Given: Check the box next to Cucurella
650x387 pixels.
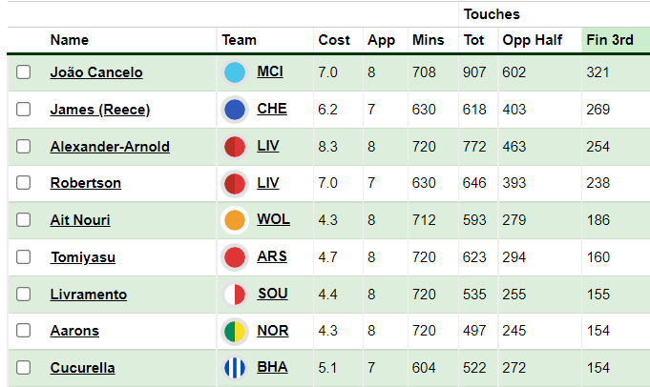Looking at the screenshot, I should click(x=23, y=368).
